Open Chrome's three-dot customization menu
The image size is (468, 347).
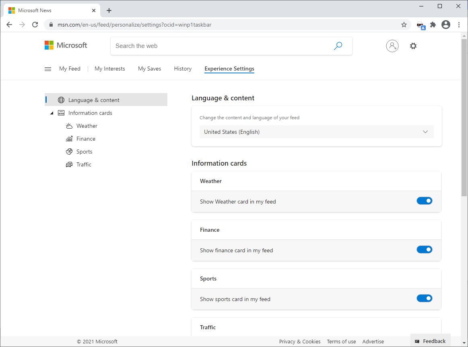point(460,25)
